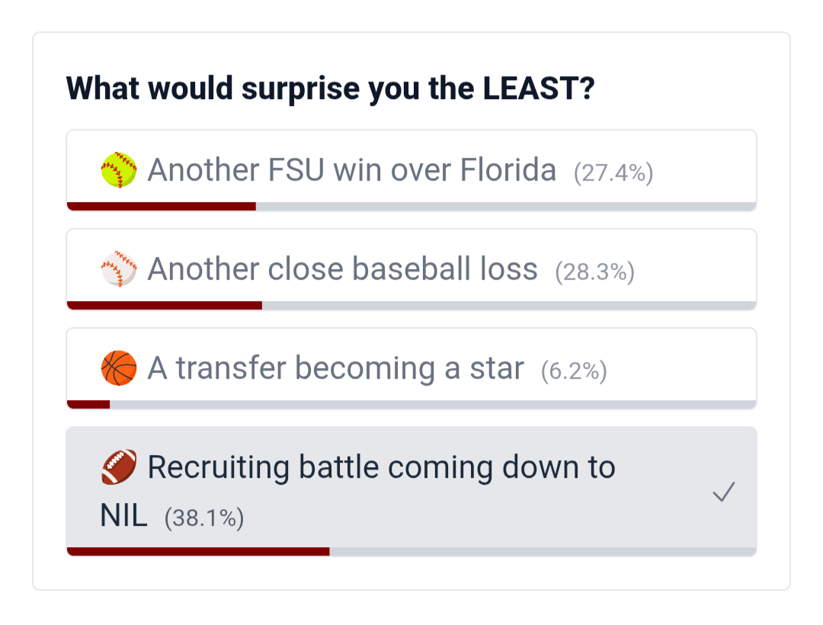Vote for "A transfer becoming a star"
823x625 pixels.
335,368
